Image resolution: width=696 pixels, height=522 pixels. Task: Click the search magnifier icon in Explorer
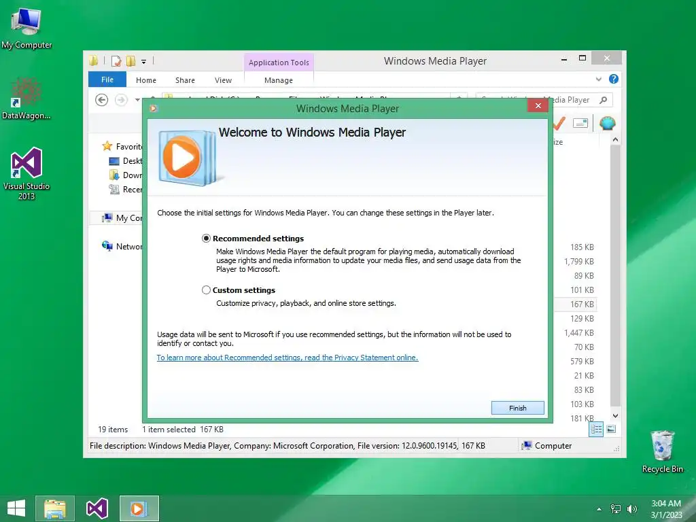[604, 100]
